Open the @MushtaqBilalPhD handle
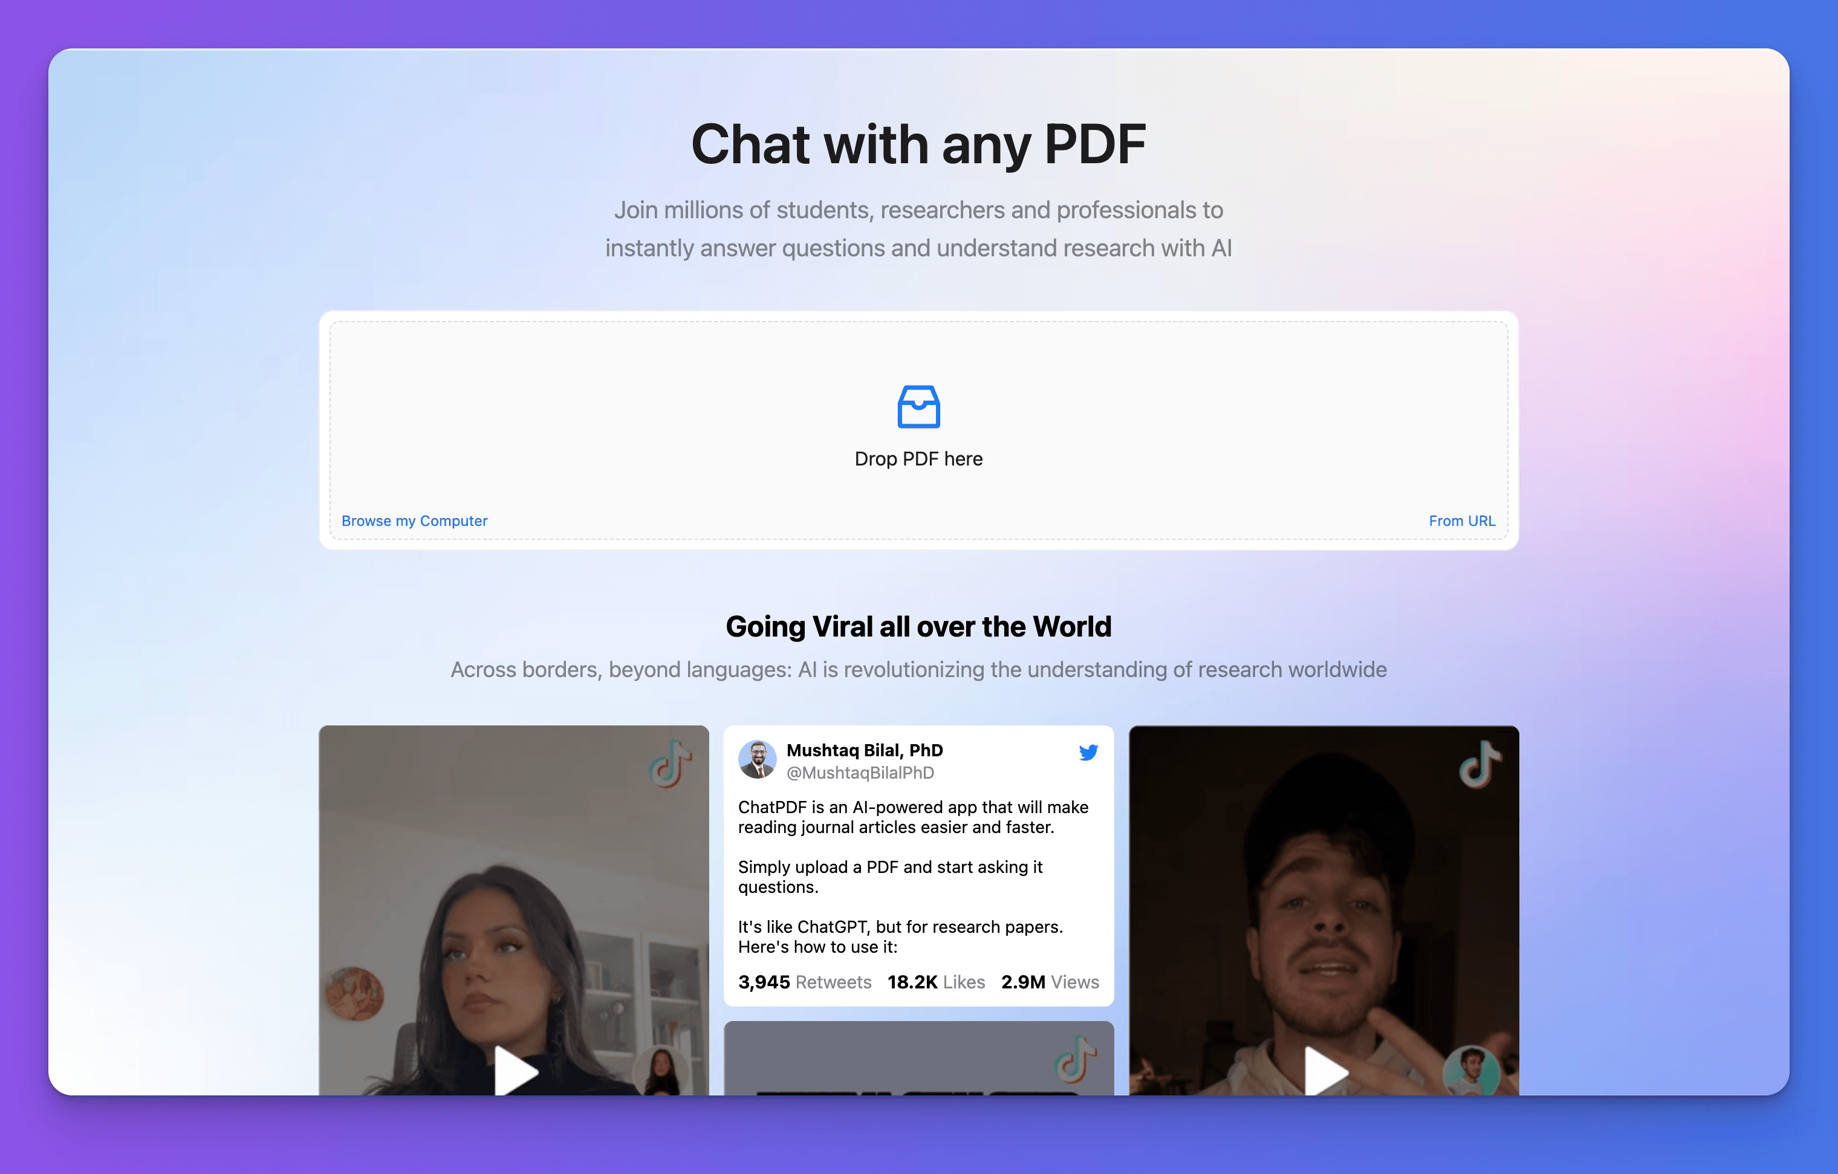The image size is (1838, 1174). (x=860, y=773)
